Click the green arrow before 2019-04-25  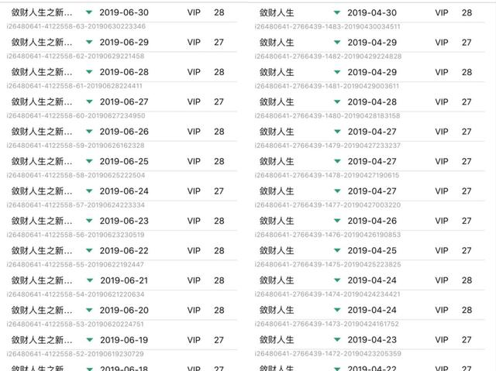click(336, 251)
